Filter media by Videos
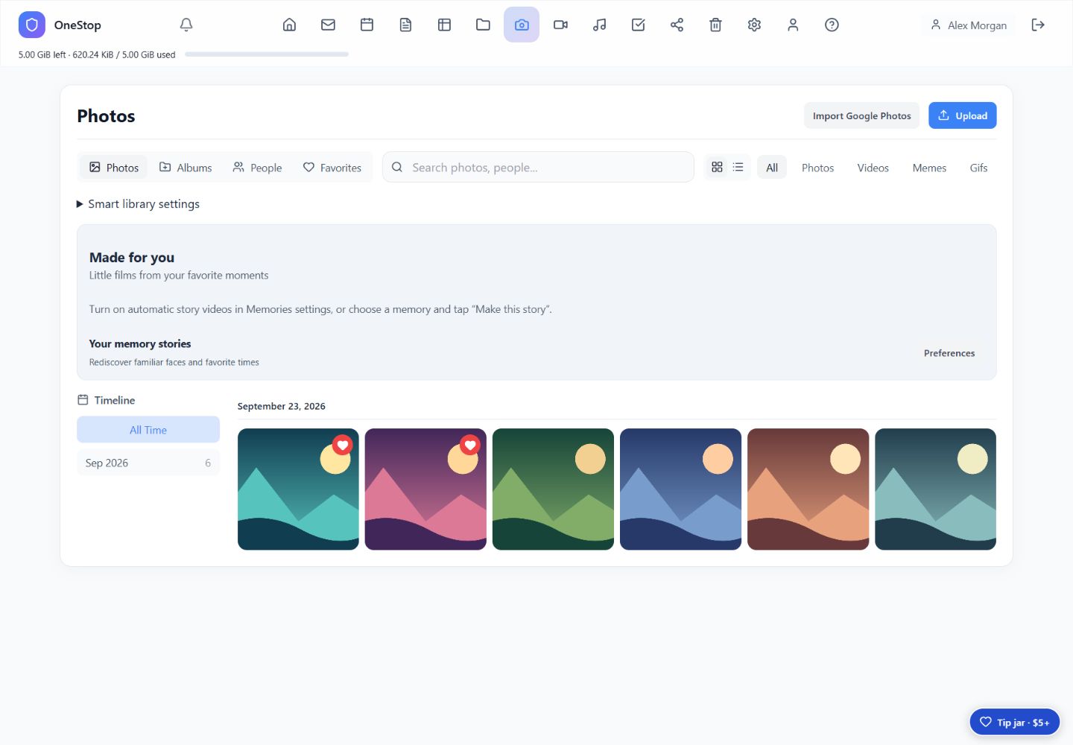The image size is (1073, 745). (873, 168)
